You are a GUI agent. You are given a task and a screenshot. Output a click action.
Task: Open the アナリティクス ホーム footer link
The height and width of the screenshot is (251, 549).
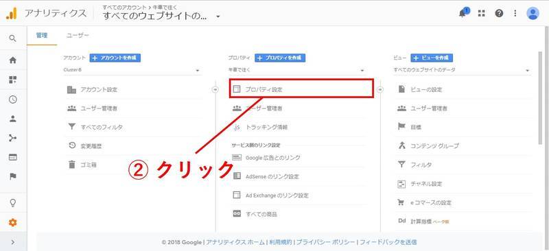click(x=235, y=242)
